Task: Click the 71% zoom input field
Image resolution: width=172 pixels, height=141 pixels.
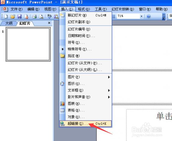Action: 128,16
